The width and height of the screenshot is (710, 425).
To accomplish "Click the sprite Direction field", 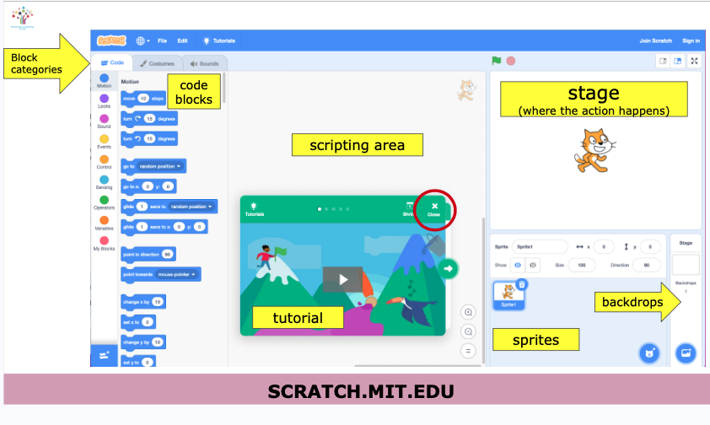I will point(647,266).
